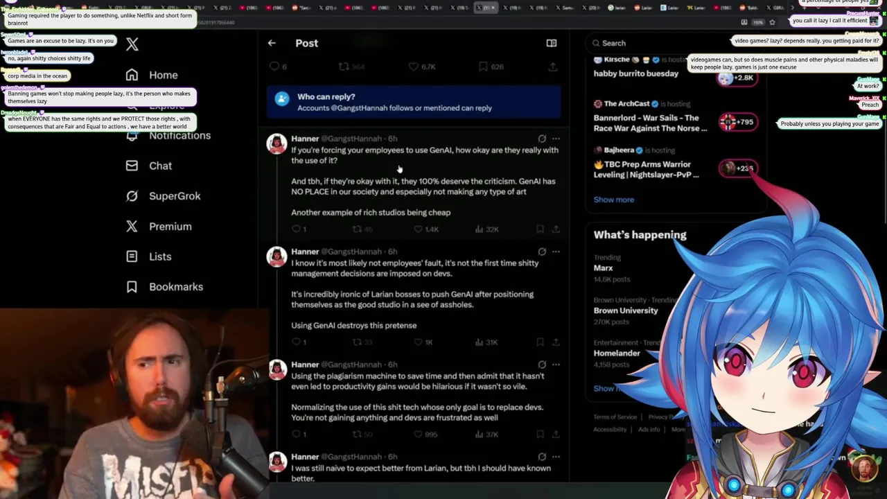
Task: Click Grok icon on shitty management decisions post
Action: point(542,252)
